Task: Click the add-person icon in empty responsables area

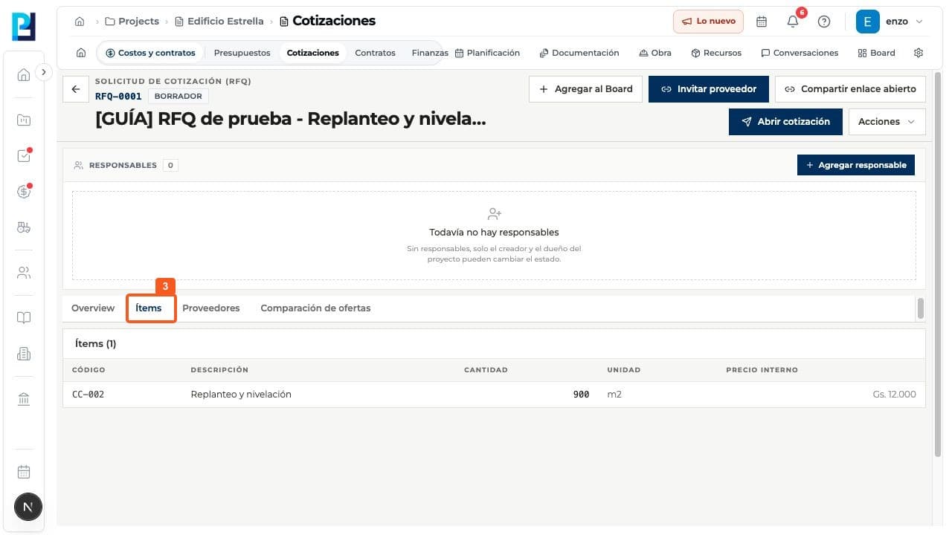Action: (x=494, y=214)
